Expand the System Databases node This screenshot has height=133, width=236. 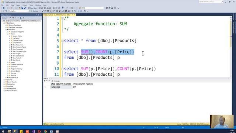click(x=6, y=25)
